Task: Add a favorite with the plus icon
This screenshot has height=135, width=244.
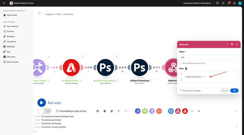Action: click(199, 111)
